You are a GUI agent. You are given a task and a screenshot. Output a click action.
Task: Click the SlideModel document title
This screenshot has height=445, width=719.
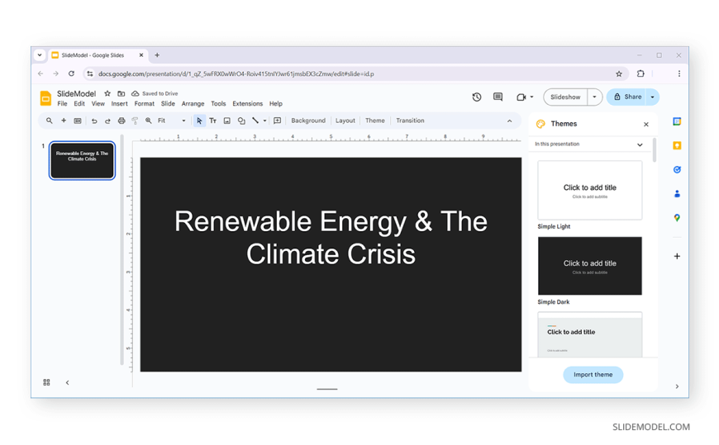click(x=76, y=93)
